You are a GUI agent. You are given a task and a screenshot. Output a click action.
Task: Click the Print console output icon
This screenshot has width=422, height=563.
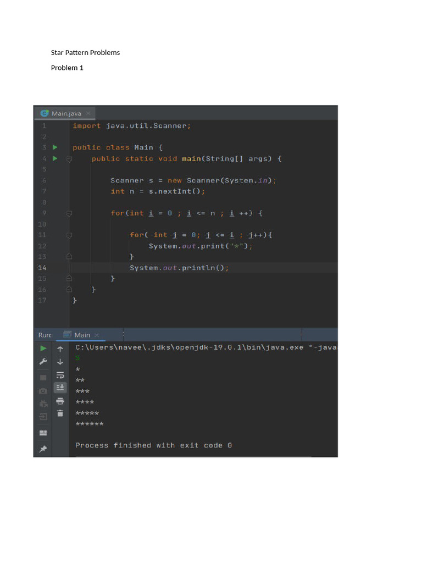(60, 401)
